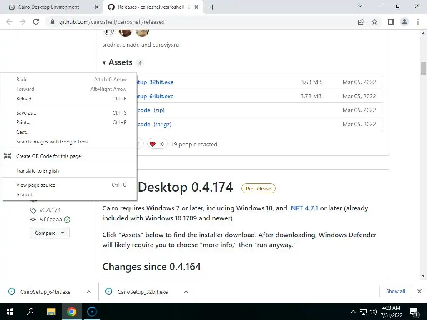Switch to Cairo Desktop Environment tab

51,7
